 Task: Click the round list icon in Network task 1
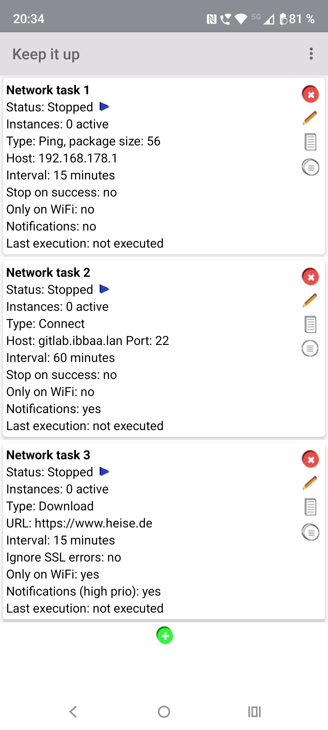coord(310,167)
